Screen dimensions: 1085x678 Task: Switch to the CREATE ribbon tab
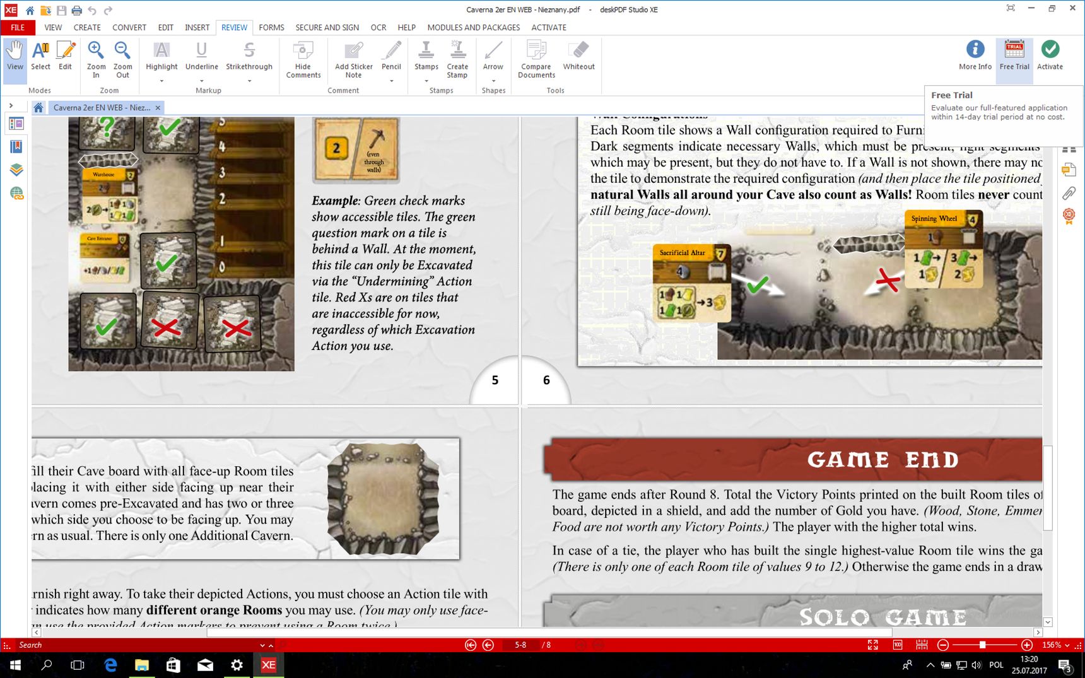pyautogui.click(x=87, y=27)
